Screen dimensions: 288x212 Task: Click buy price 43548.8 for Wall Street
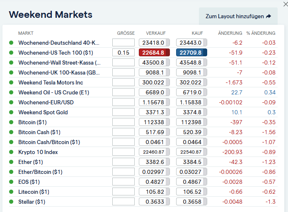(x=191, y=63)
